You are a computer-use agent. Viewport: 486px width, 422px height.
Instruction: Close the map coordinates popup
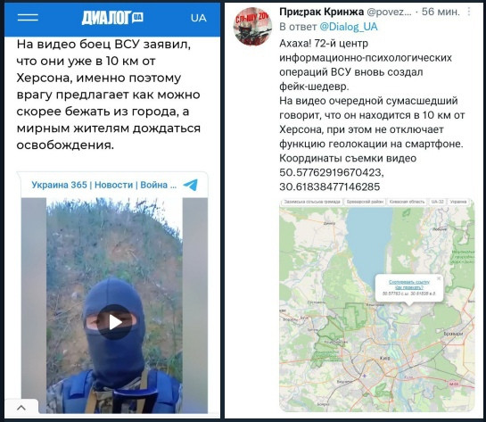click(439, 278)
